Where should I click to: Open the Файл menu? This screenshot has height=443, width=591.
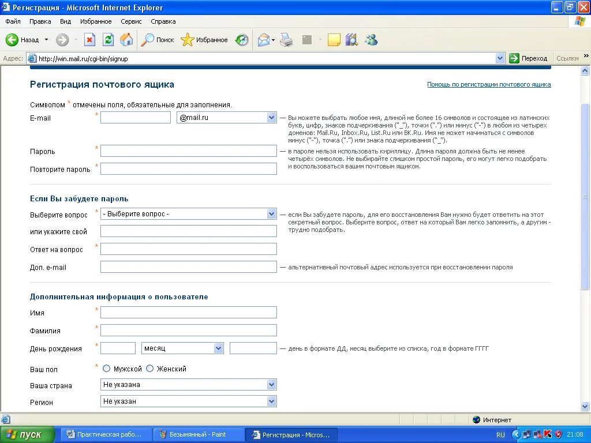(13, 21)
